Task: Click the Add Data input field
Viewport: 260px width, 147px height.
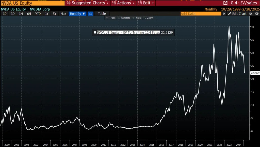Action: point(201,14)
